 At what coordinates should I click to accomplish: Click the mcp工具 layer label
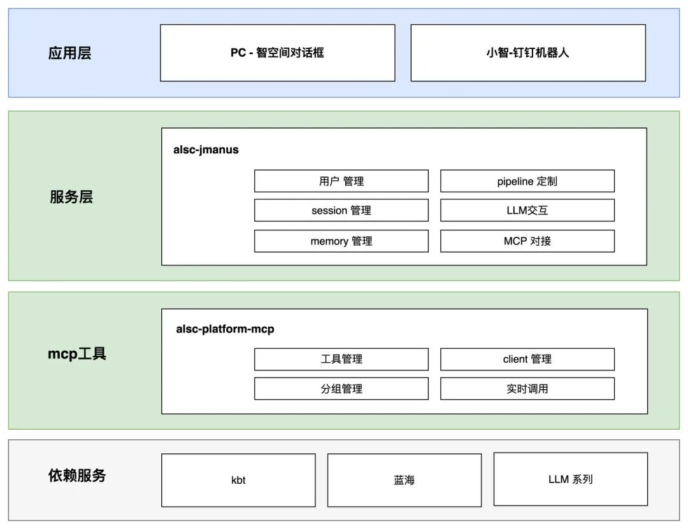(78, 353)
